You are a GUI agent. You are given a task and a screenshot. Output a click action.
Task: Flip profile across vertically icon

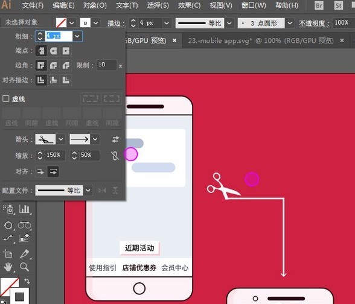click(115, 191)
